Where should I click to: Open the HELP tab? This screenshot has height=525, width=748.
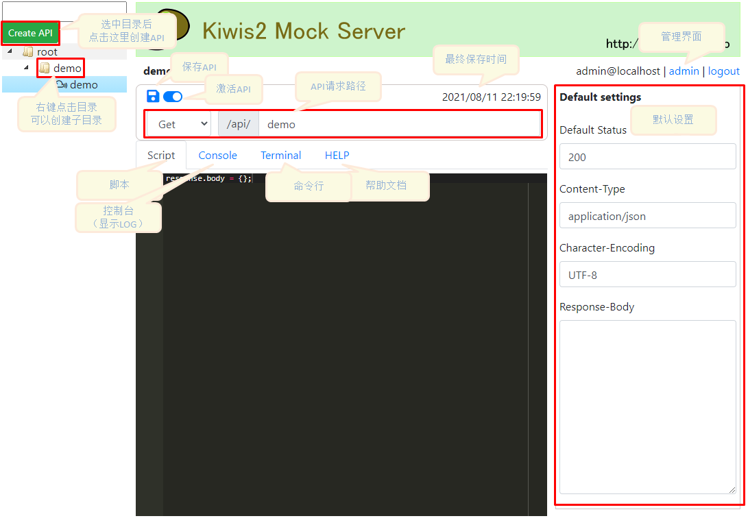click(337, 156)
